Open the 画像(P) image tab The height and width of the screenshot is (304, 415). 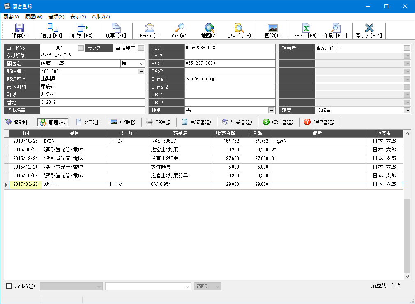pos(123,122)
